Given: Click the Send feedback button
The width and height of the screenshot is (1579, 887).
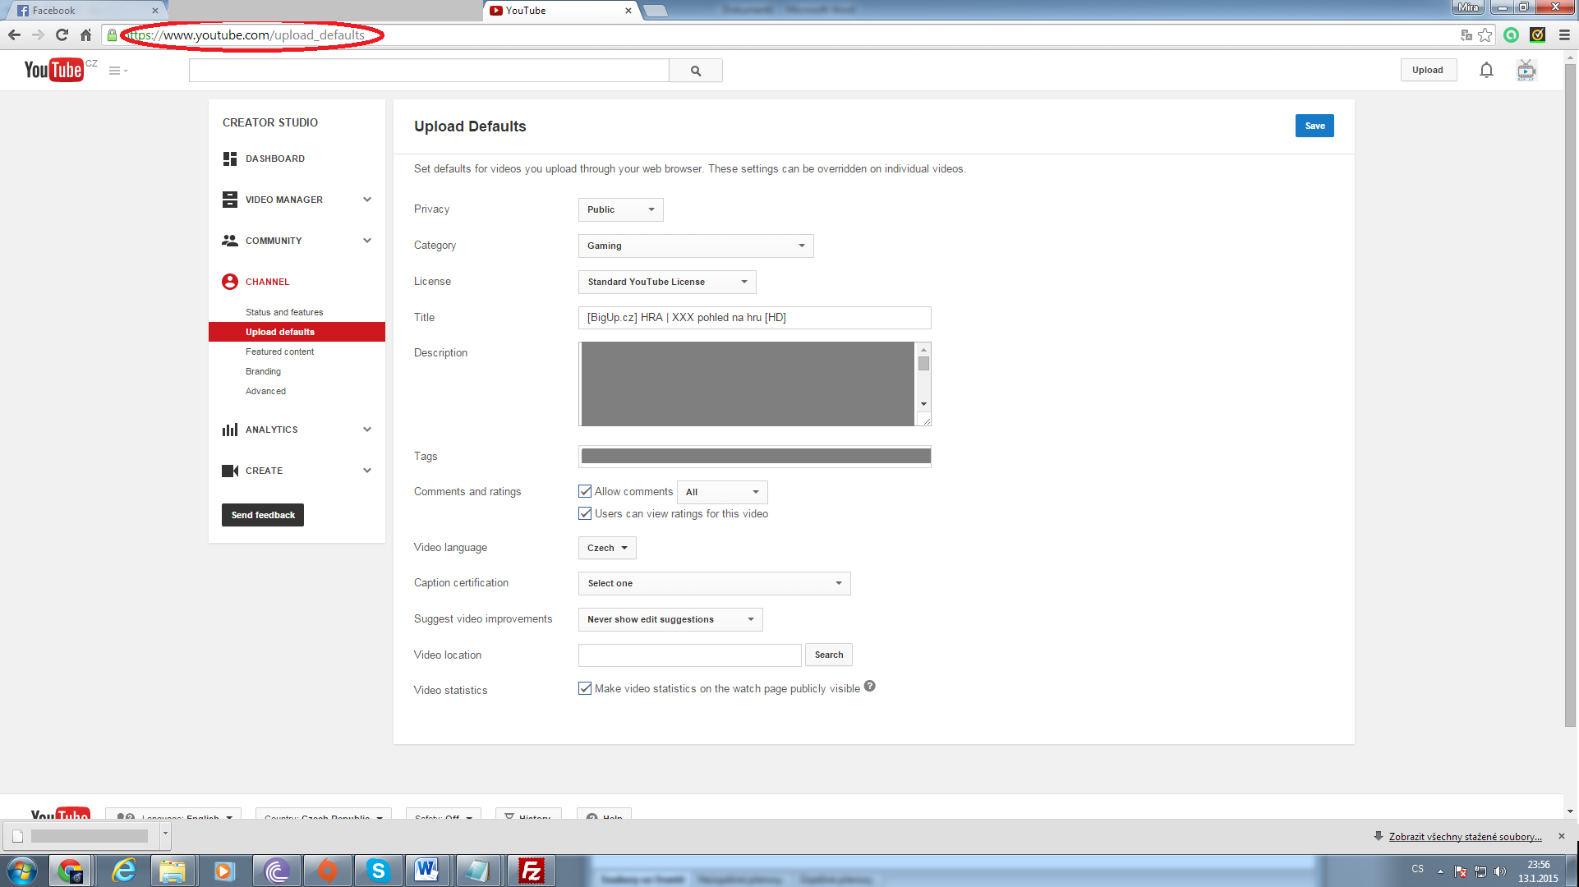Looking at the screenshot, I should point(263,515).
